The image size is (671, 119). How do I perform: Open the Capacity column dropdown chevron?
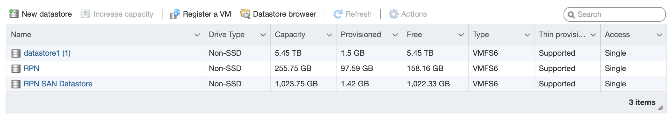point(329,35)
